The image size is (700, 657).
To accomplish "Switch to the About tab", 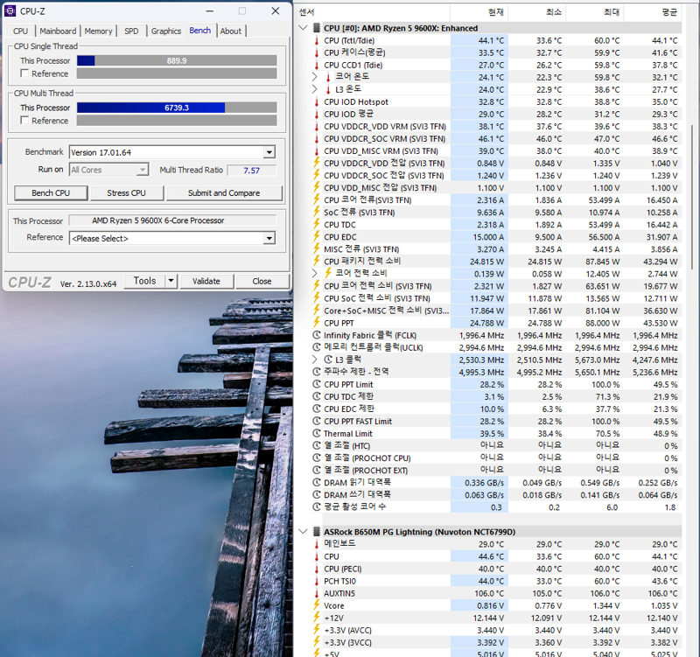I will 231,31.
